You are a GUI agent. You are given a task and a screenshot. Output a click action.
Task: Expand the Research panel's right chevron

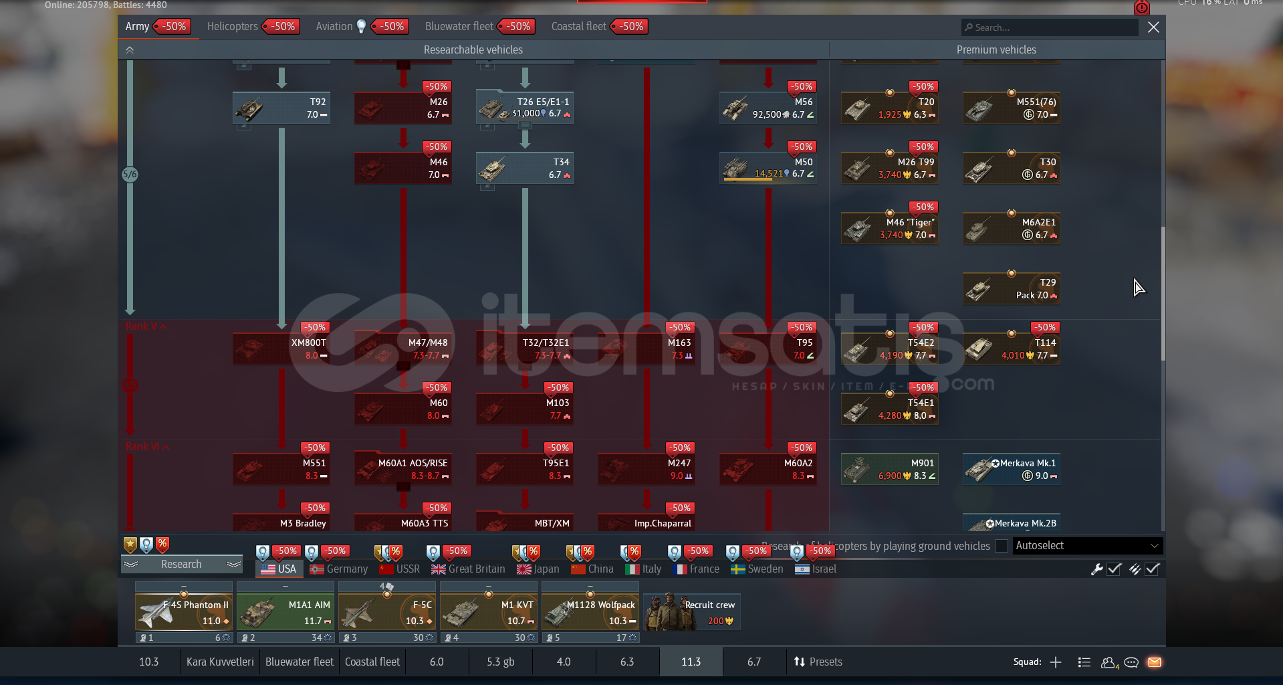click(233, 565)
